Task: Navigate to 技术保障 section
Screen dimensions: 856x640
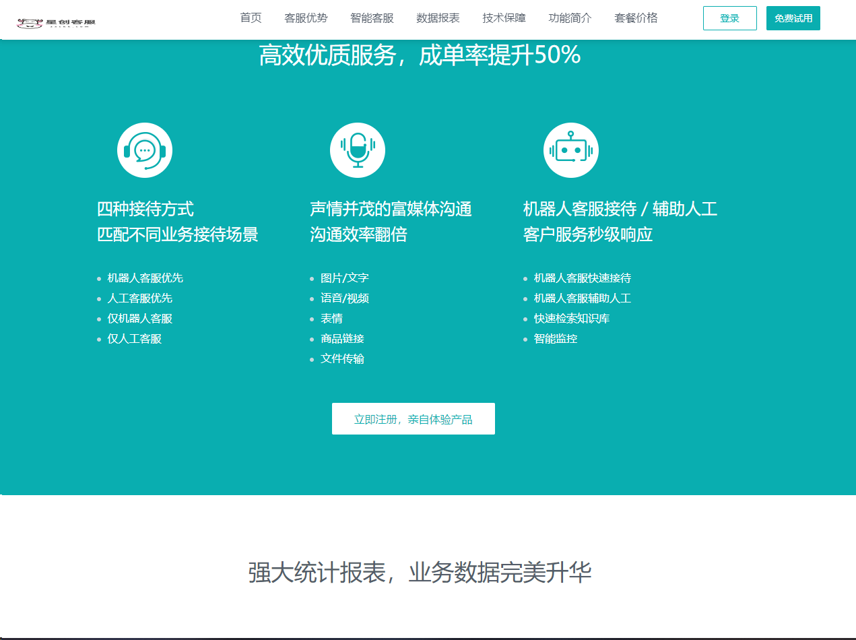Action: [504, 18]
